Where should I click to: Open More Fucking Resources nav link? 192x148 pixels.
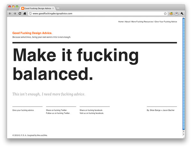point(142,22)
